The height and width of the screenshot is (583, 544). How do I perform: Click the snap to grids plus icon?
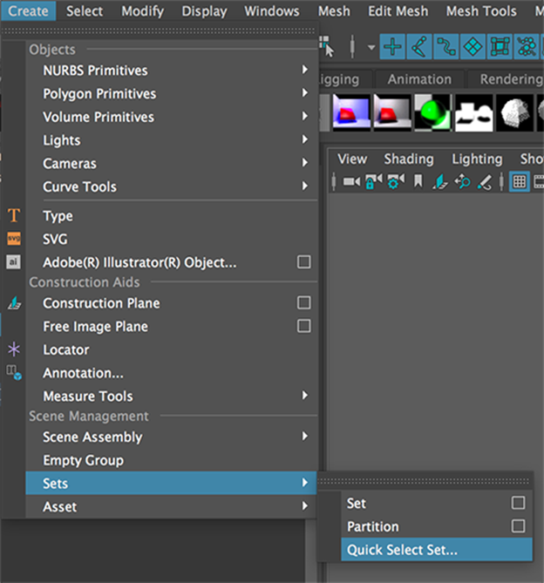392,47
